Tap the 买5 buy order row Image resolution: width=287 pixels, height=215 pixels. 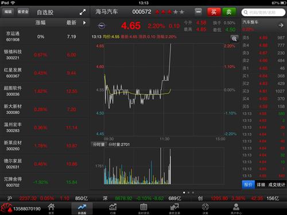tap(263, 107)
